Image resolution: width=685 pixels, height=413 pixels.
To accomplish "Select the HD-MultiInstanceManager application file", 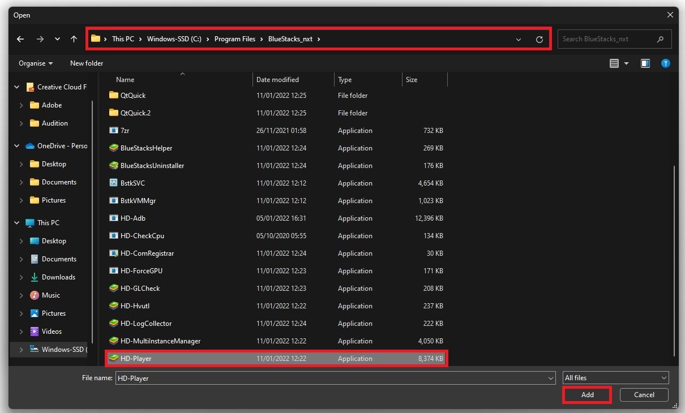I will click(x=160, y=341).
